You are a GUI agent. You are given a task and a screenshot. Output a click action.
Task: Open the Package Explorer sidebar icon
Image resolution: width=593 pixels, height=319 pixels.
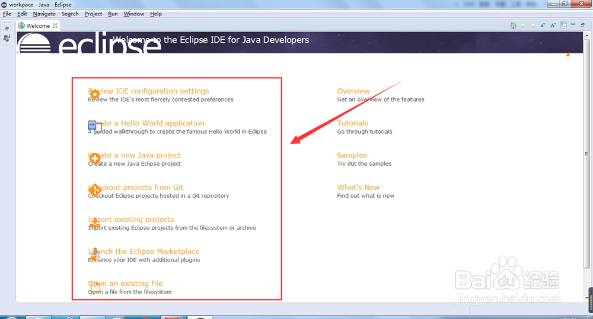coord(7,38)
